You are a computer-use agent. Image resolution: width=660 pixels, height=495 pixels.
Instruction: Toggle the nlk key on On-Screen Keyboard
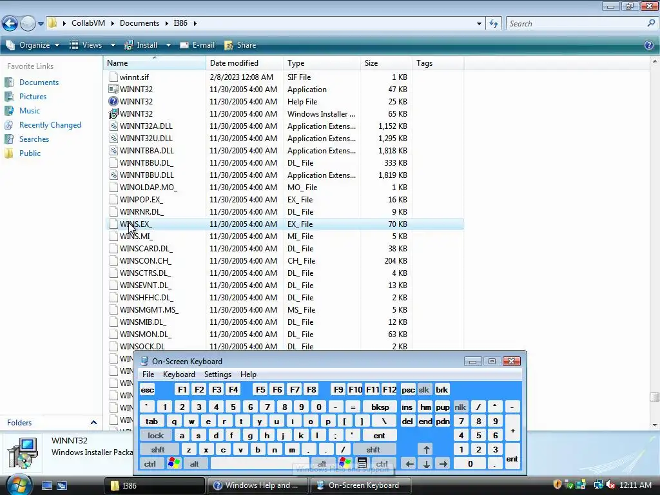[x=460, y=407]
